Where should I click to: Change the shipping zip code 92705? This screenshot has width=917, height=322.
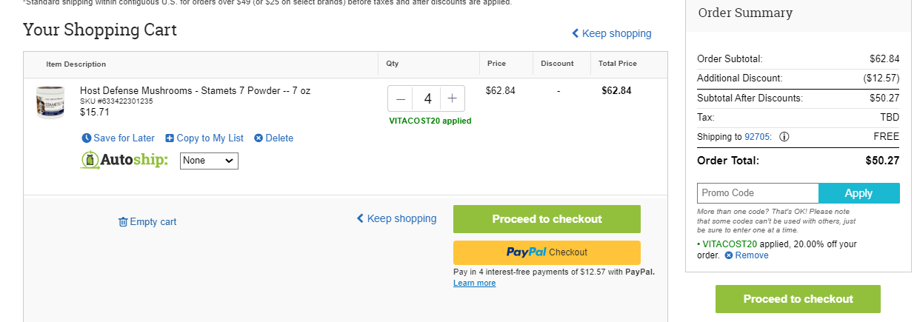pos(757,137)
